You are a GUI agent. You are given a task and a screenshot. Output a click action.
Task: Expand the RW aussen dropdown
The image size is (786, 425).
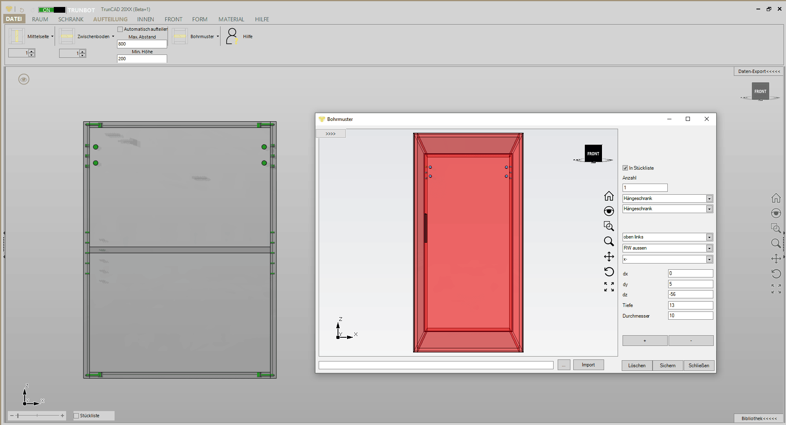709,248
